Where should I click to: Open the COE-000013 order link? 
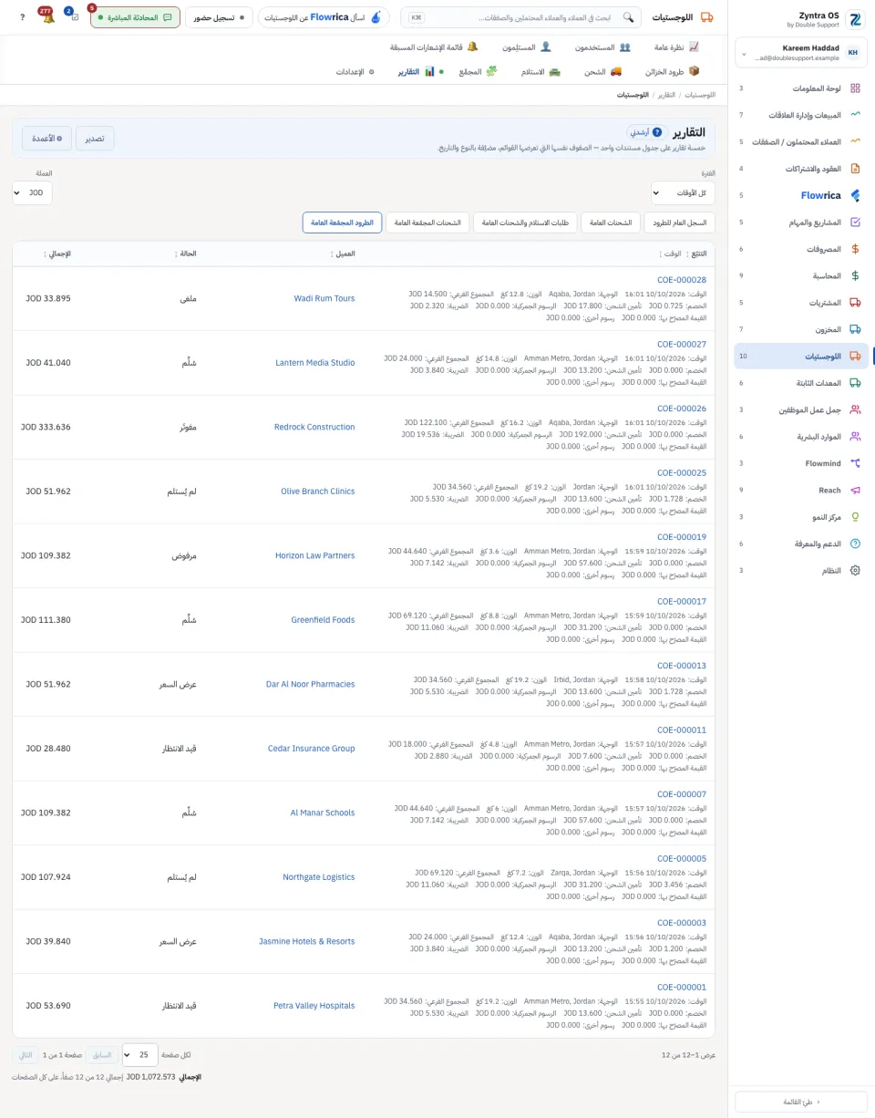pos(682,666)
